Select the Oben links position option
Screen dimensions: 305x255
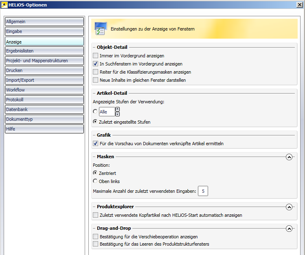[95, 181]
